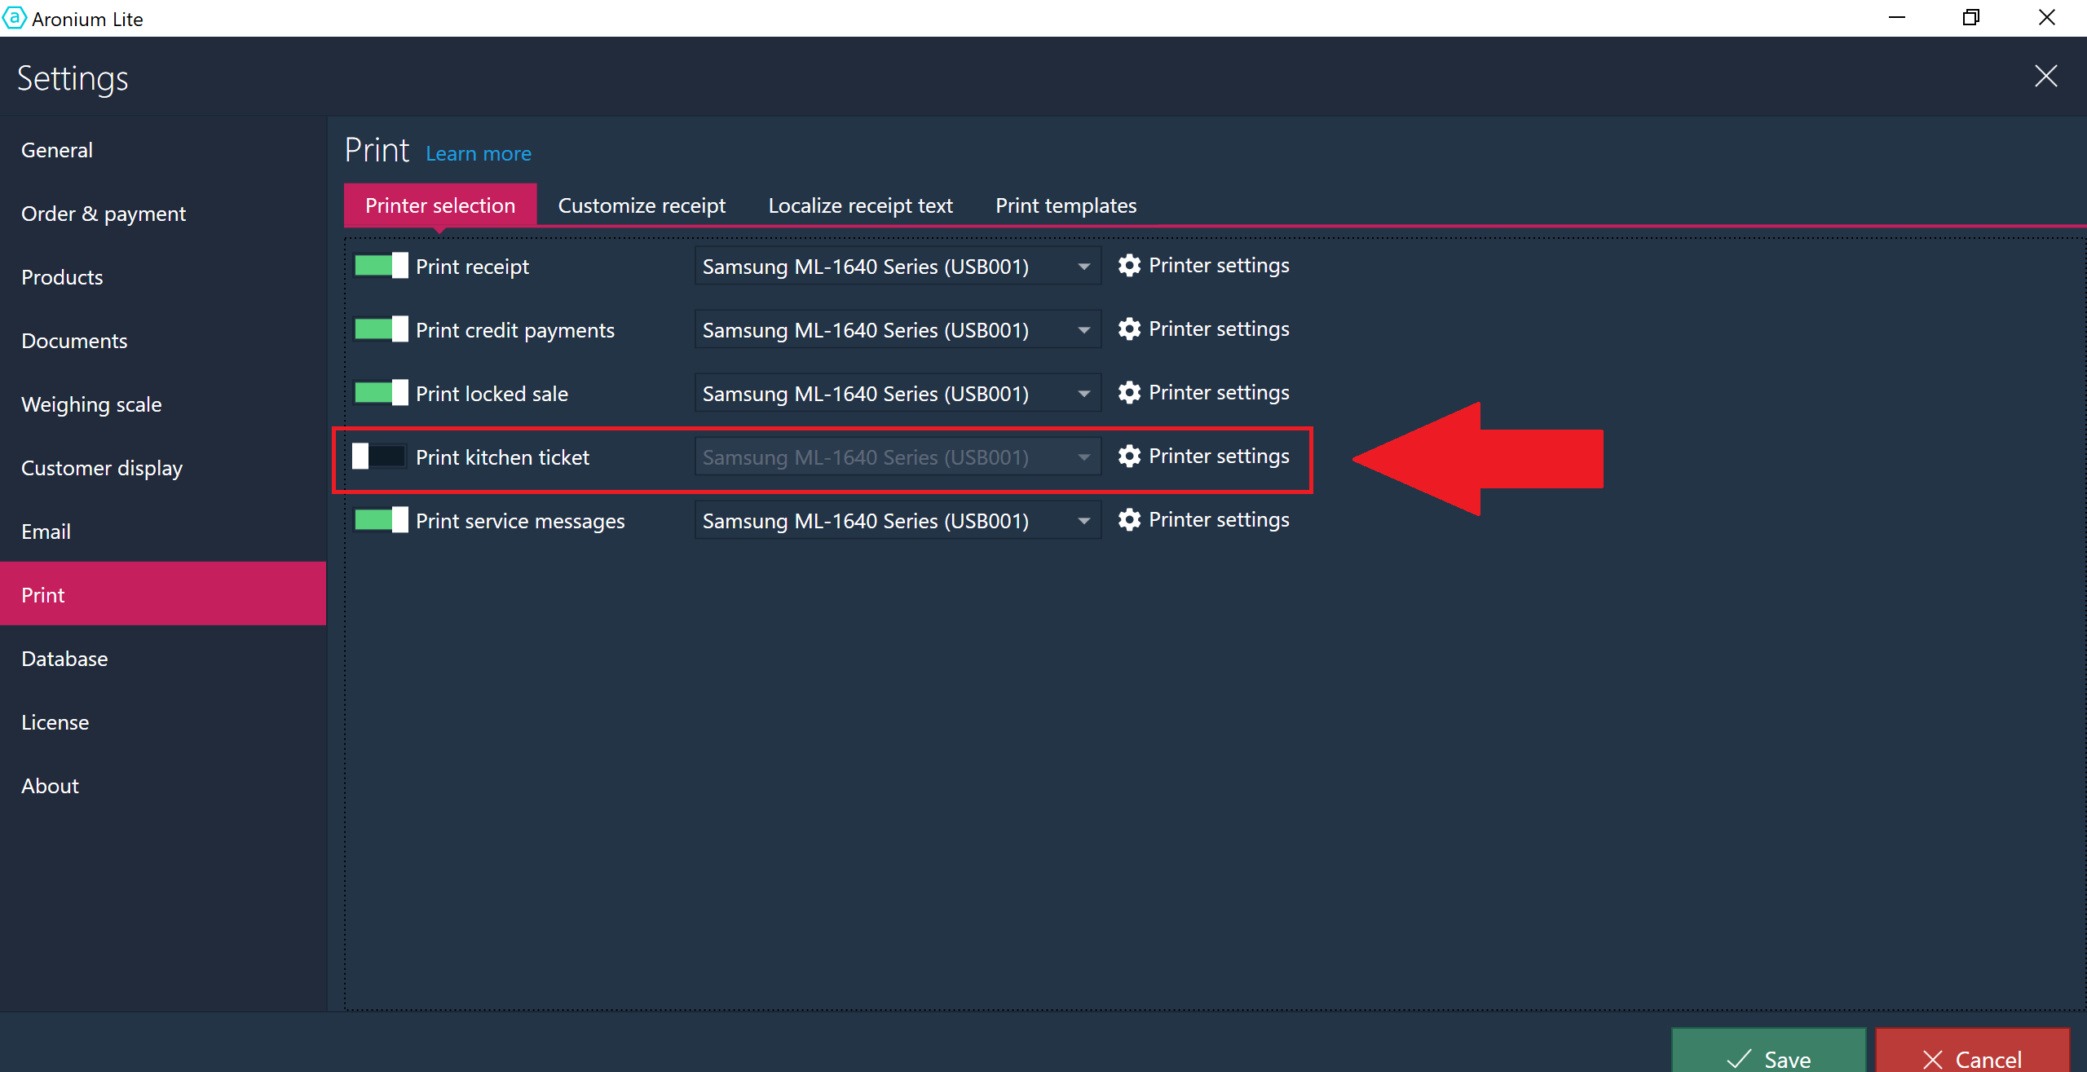The image size is (2087, 1072).
Task: Enable the Print kitchen ticket toggle
Action: point(379,457)
